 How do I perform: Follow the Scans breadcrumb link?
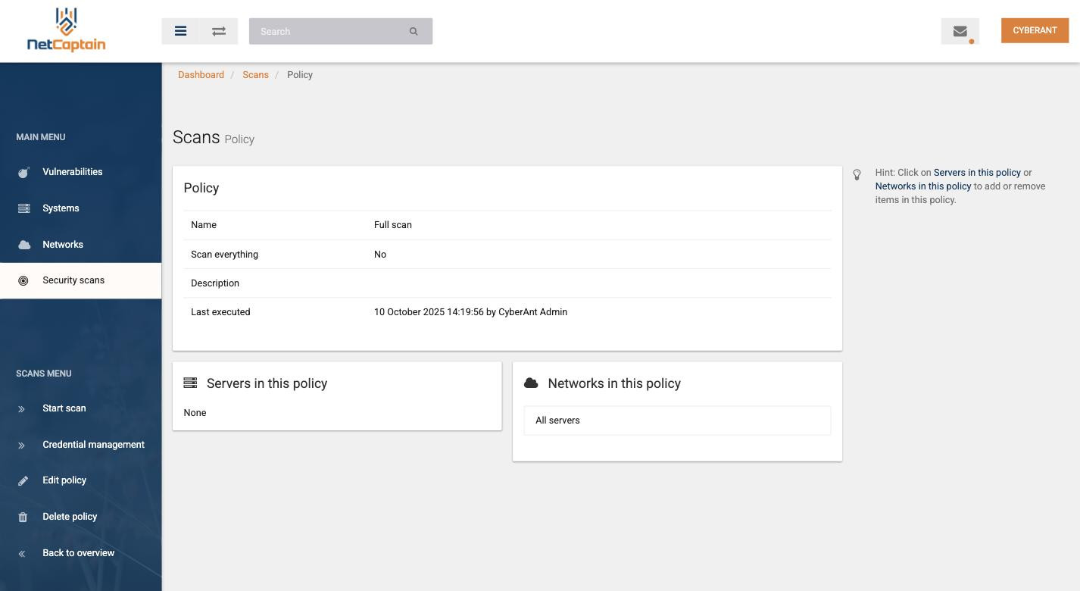tap(255, 75)
